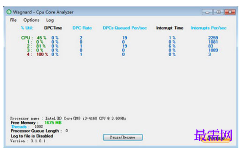Screen dimensions: 240x148
Task: Click the Pause/Resume button
Action: click(x=123, y=137)
